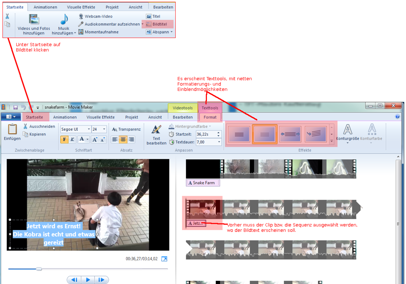
Task: Toggle italic K formatting
Action: coord(72,139)
